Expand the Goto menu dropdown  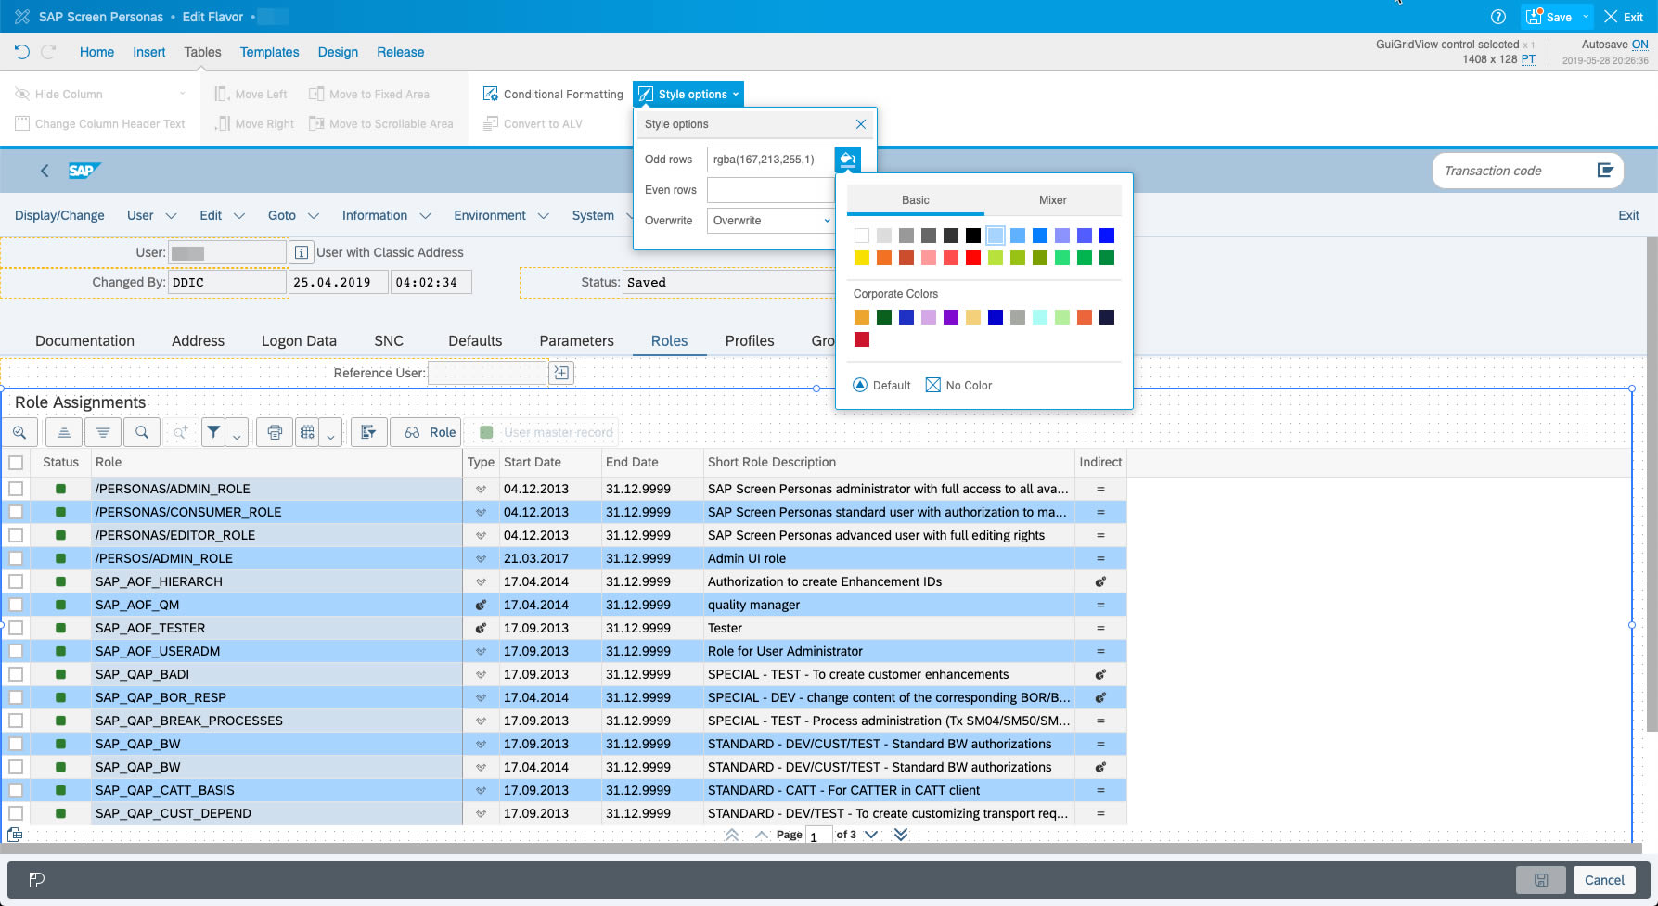pos(314,215)
